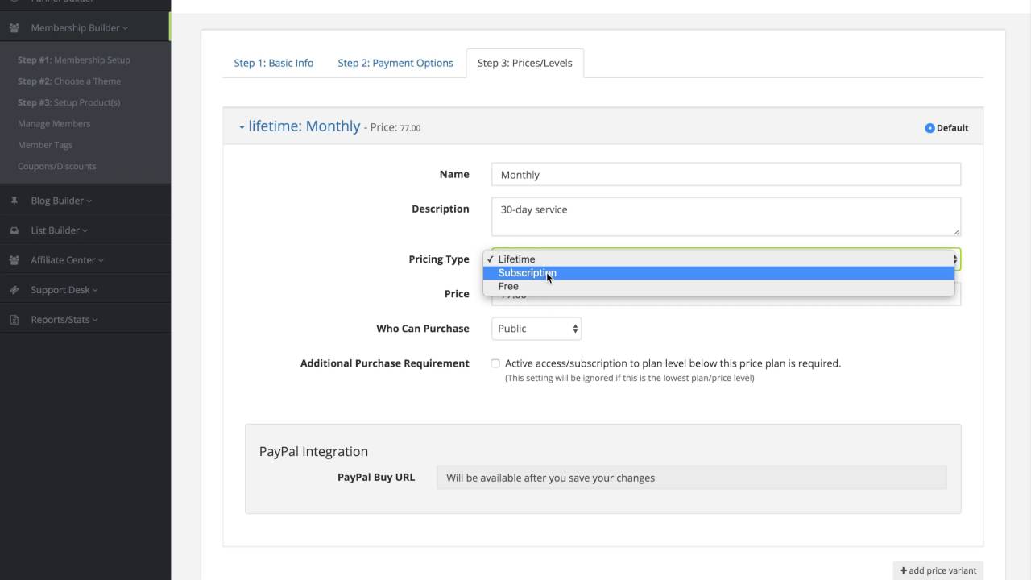The width and height of the screenshot is (1031, 580).
Task: Choose Subscription in Pricing Type list
Action: tap(718, 273)
